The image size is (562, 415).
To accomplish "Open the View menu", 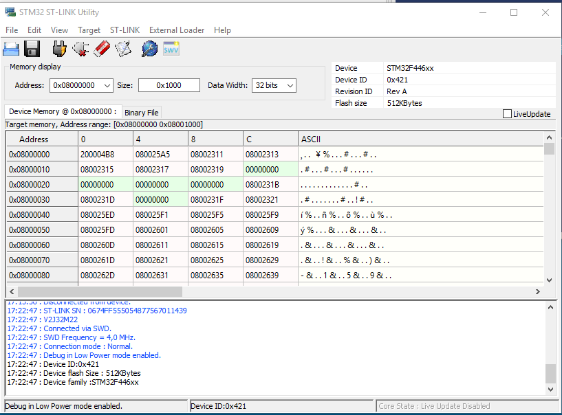I will tap(59, 30).
